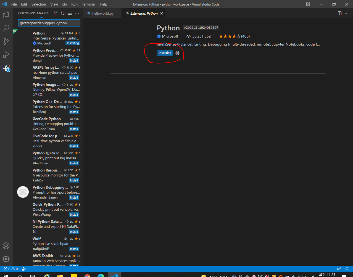This screenshot has height=277, width=353.
Task: Split the editor to the right
Action: (x=340, y=13)
